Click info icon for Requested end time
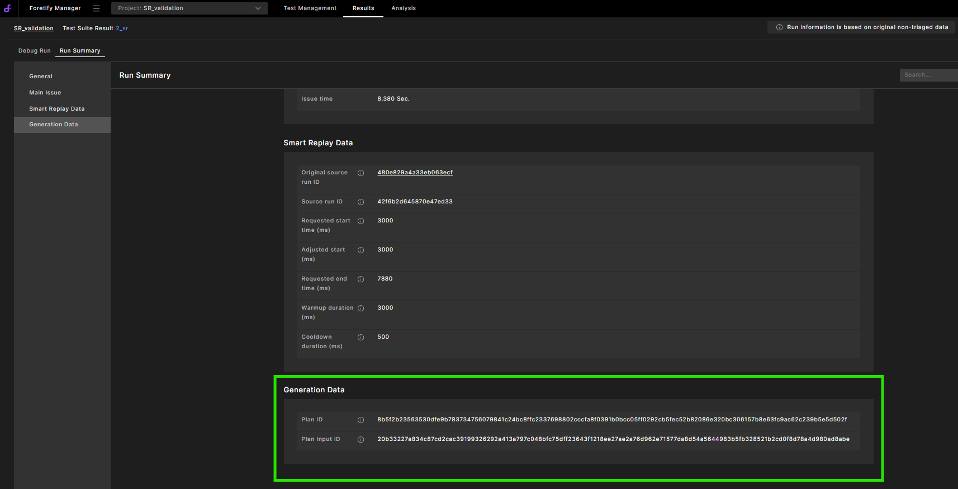Screen dimensions: 958x489 click(361, 279)
